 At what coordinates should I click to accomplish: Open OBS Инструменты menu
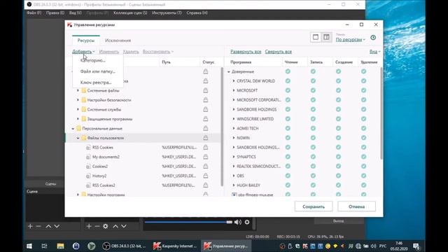point(167,13)
